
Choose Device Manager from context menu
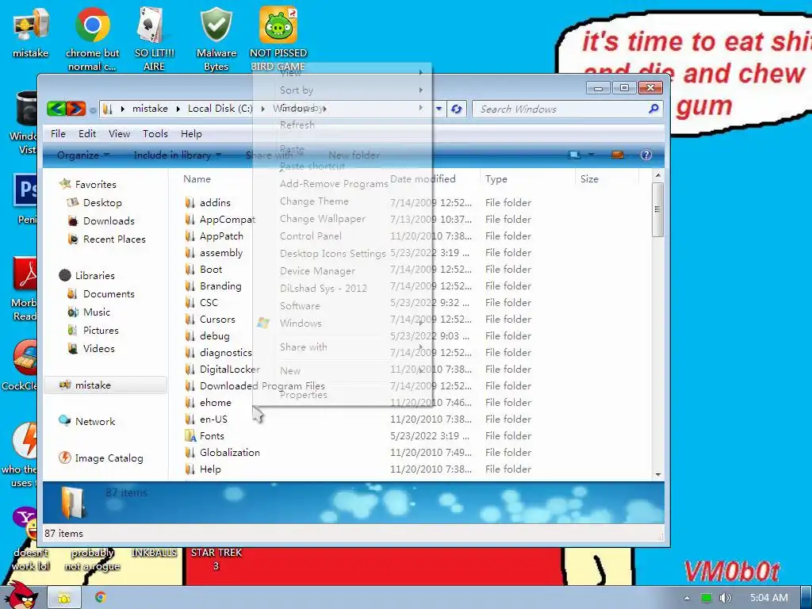[x=317, y=271]
